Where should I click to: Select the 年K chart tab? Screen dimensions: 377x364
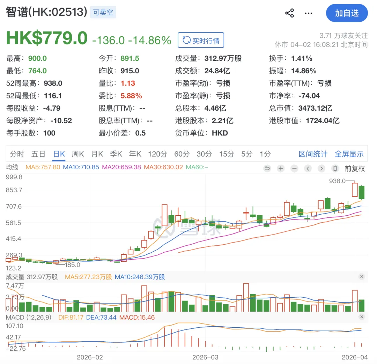point(135,154)
